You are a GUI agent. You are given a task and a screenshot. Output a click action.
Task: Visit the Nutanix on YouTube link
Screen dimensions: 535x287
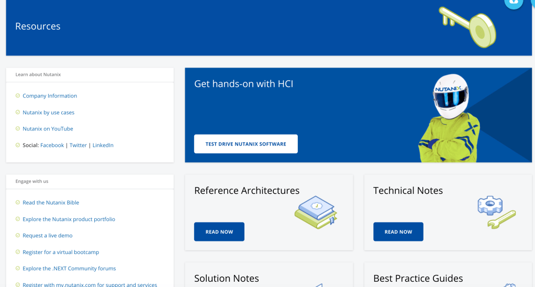pyautogui.click(x=48, y=129)
